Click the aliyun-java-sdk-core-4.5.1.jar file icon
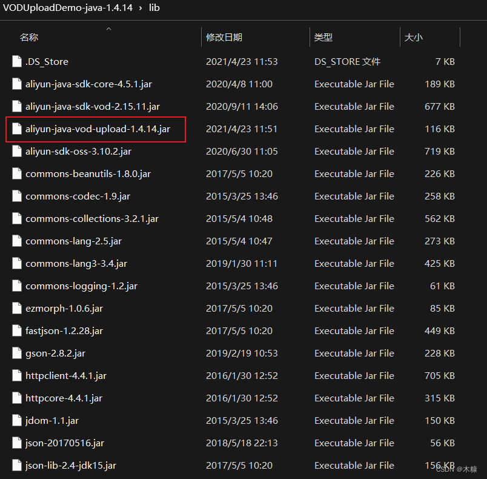The height and width of the screenshot is (479, 487). [16, 84]
